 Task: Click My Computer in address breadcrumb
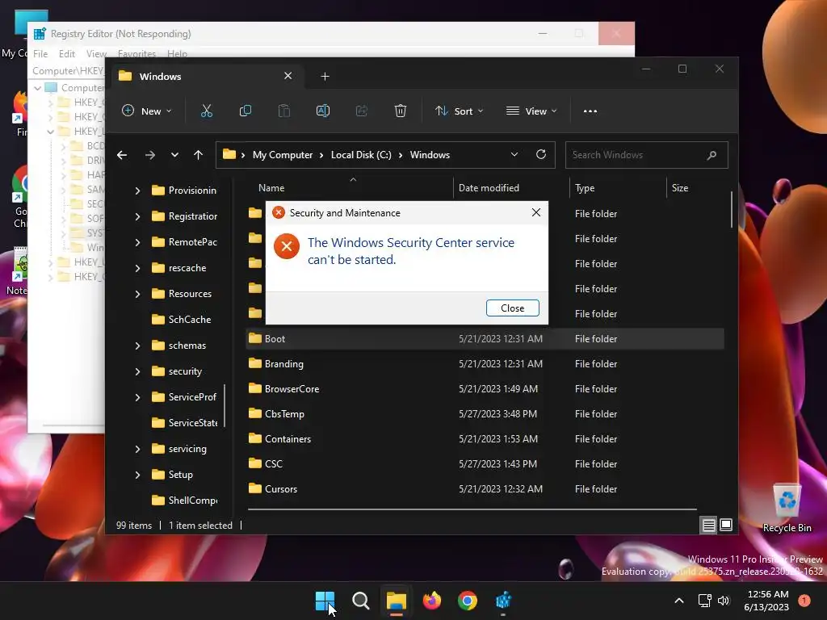coord(283,155)
